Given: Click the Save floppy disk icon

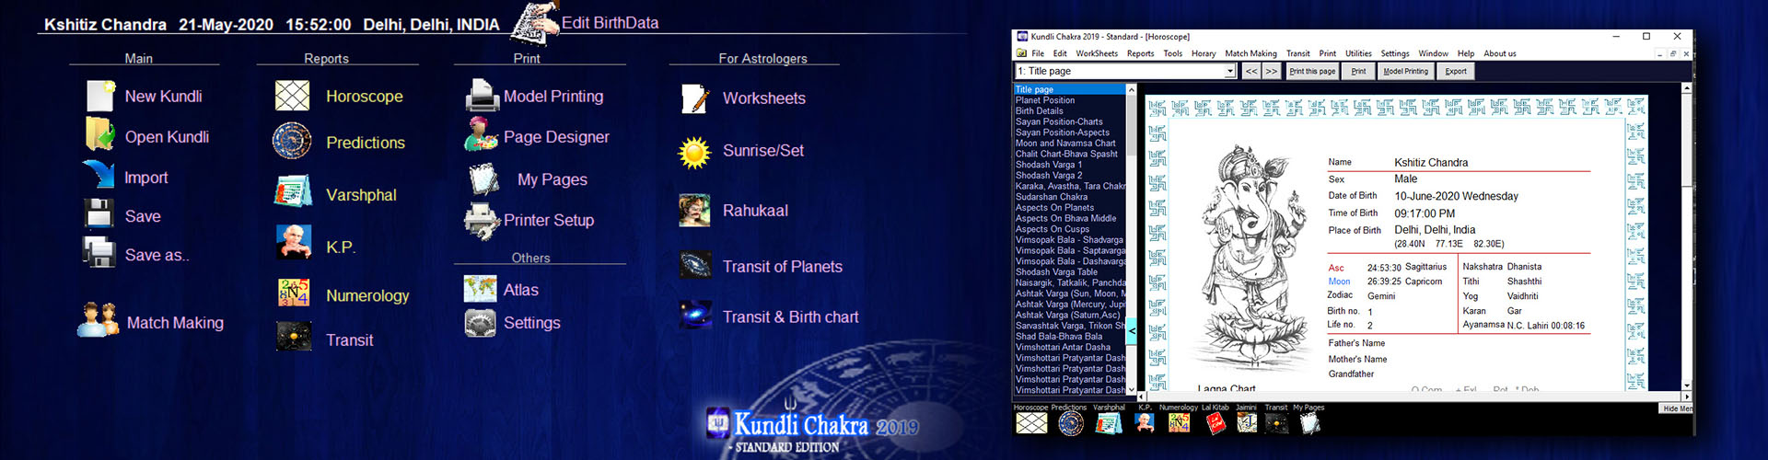Looking at the screenshot, I should click(99, 213).
